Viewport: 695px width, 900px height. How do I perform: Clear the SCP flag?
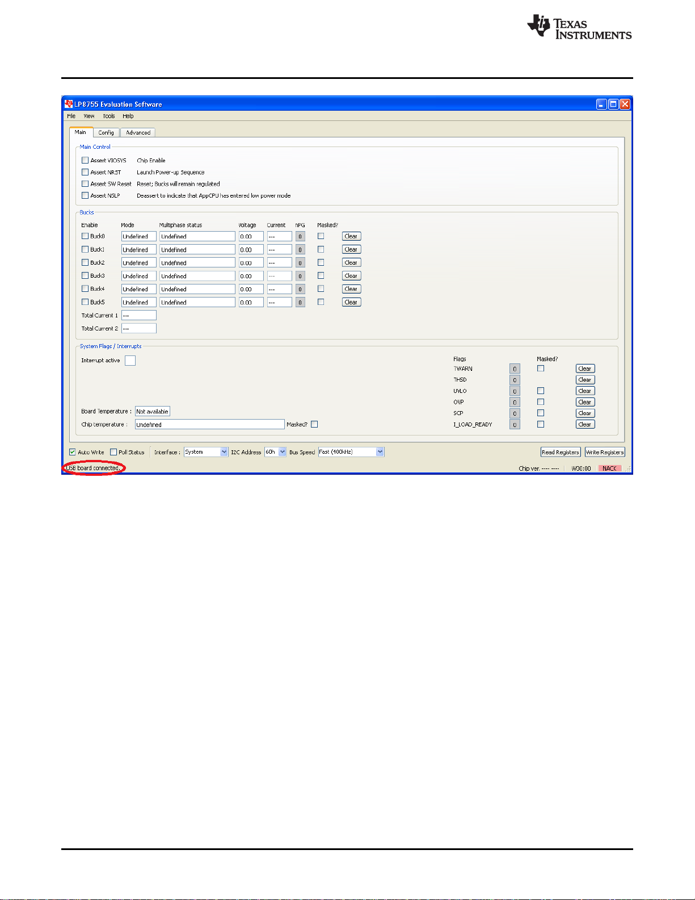click(585, 413)
